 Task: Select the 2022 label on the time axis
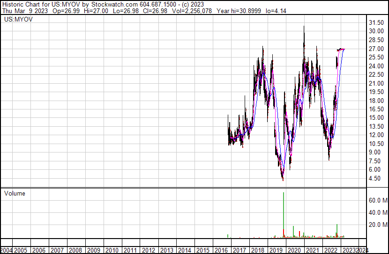click(x=331, y=250)
